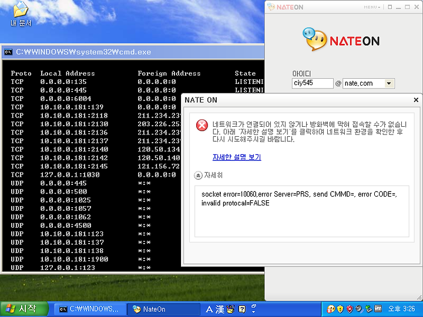423x317 pixels.
Task: Click the NateOn always-on-top window icon
Action: click(x=390, y=7)
